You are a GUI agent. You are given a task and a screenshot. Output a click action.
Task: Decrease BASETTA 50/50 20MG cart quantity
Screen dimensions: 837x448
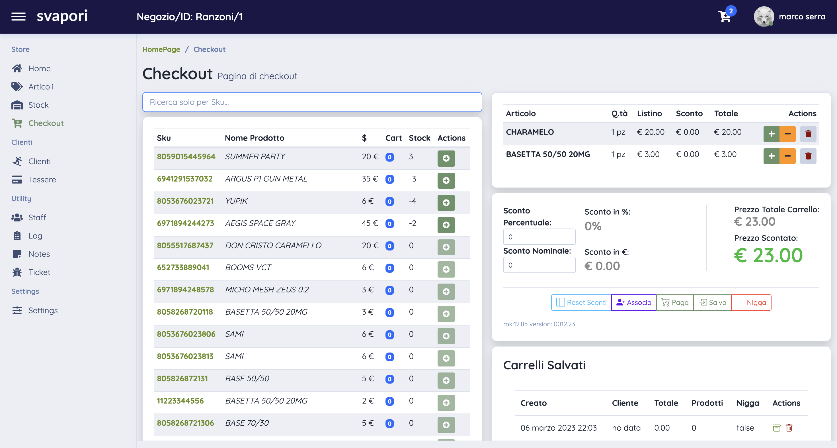coord(787,156)
